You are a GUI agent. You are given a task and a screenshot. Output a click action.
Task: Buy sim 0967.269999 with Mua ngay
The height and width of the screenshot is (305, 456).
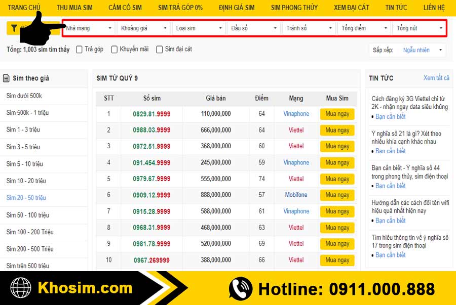click(x=337, y=260)
